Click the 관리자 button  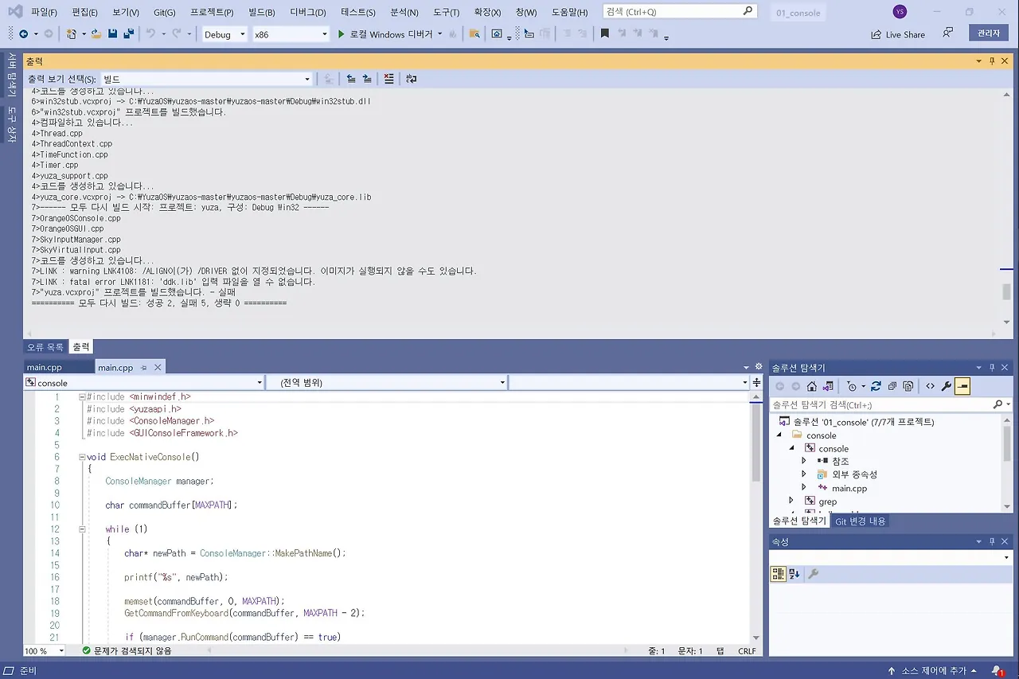click(989, 33)
